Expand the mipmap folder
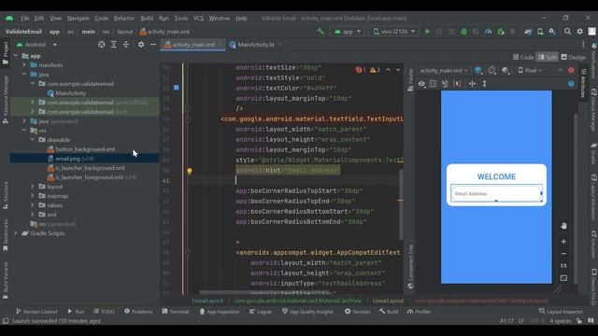598x336 pixels. [x=33, y=196]
